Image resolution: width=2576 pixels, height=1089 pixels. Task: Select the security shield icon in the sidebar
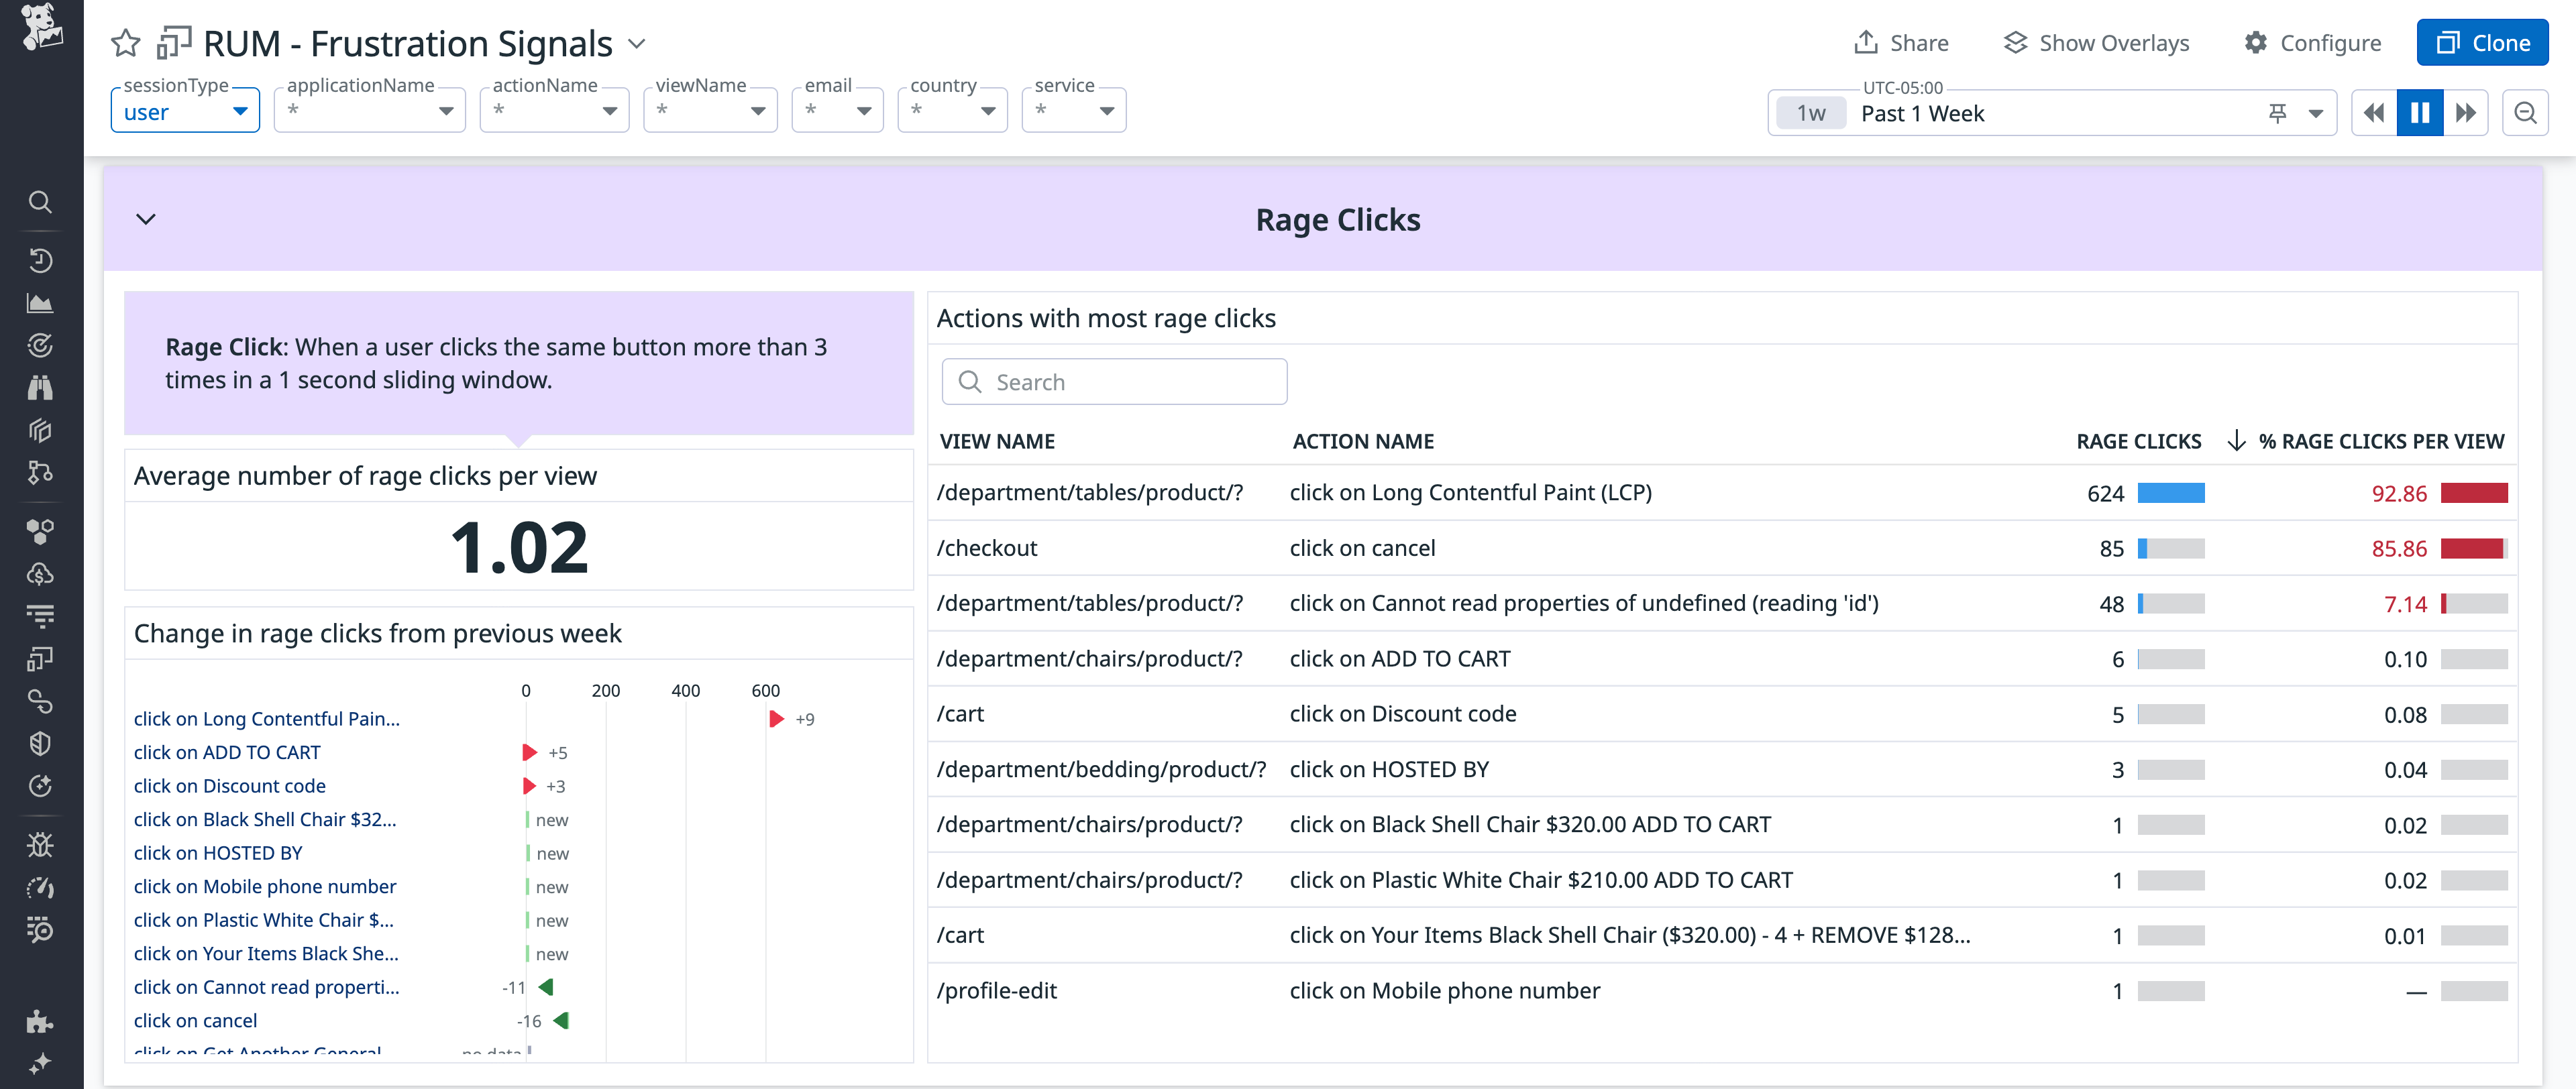coord(40,742)
